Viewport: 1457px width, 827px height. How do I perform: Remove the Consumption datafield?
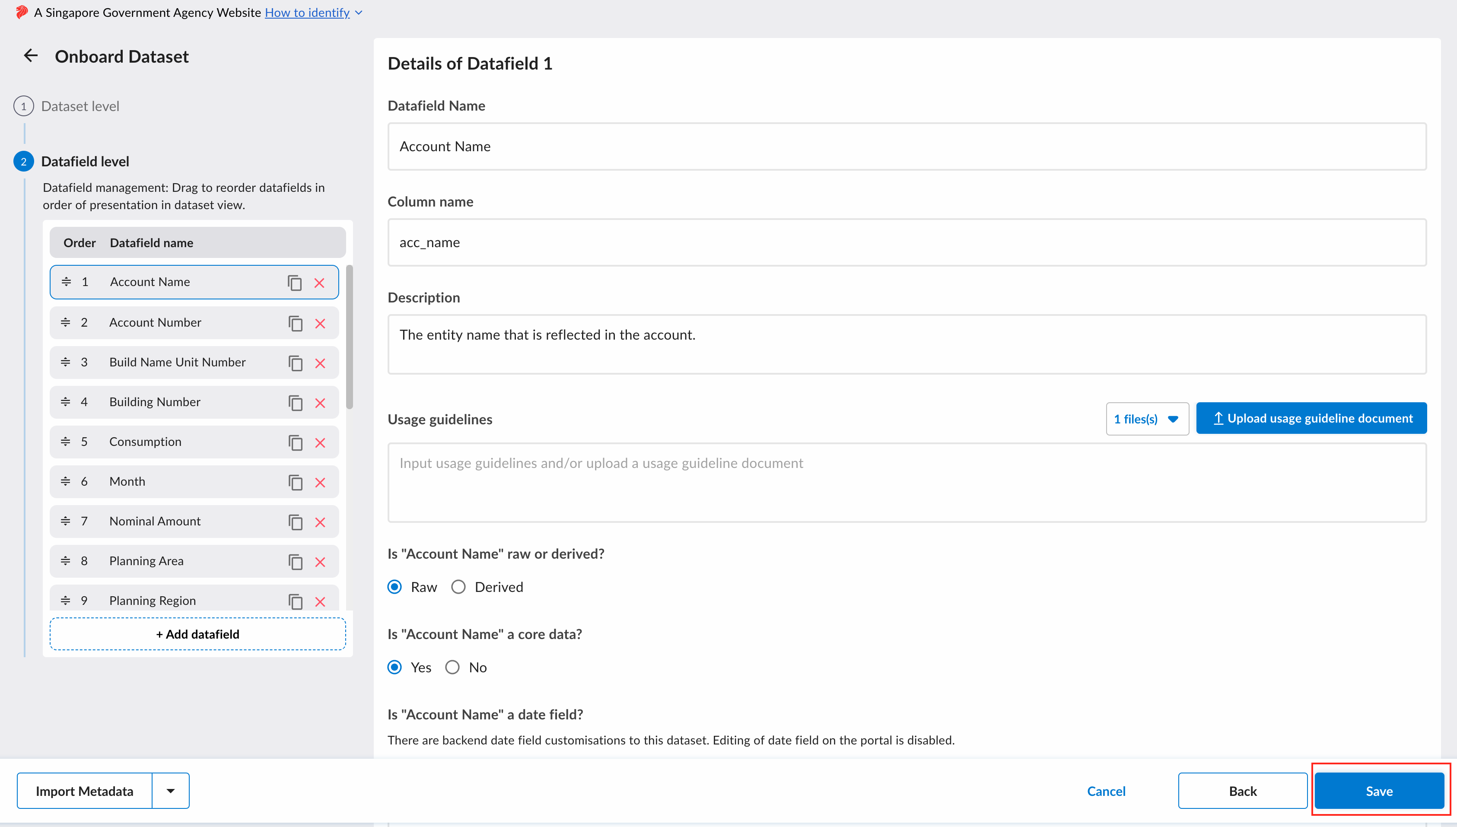(320, 442)
